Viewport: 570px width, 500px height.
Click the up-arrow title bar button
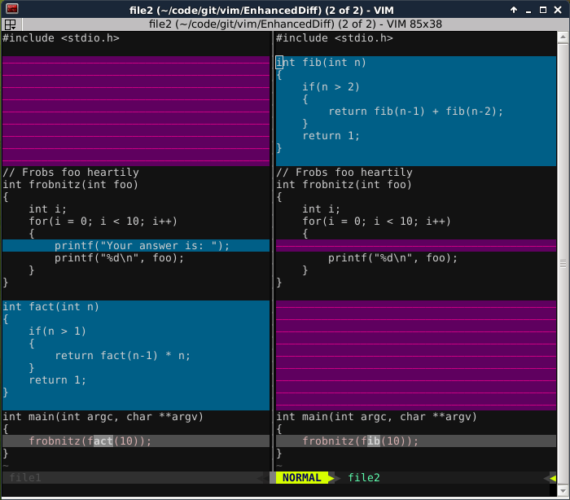514,10
